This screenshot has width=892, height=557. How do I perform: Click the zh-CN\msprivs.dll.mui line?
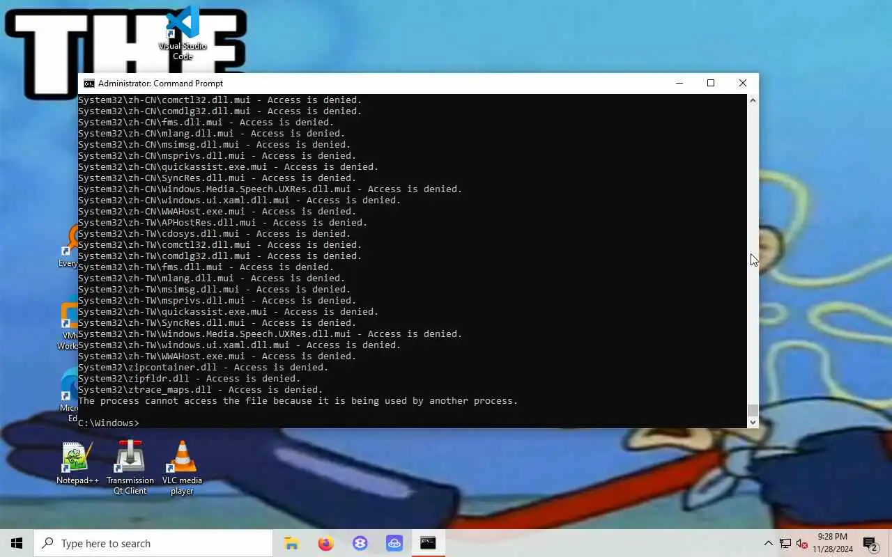coord(217,156)
